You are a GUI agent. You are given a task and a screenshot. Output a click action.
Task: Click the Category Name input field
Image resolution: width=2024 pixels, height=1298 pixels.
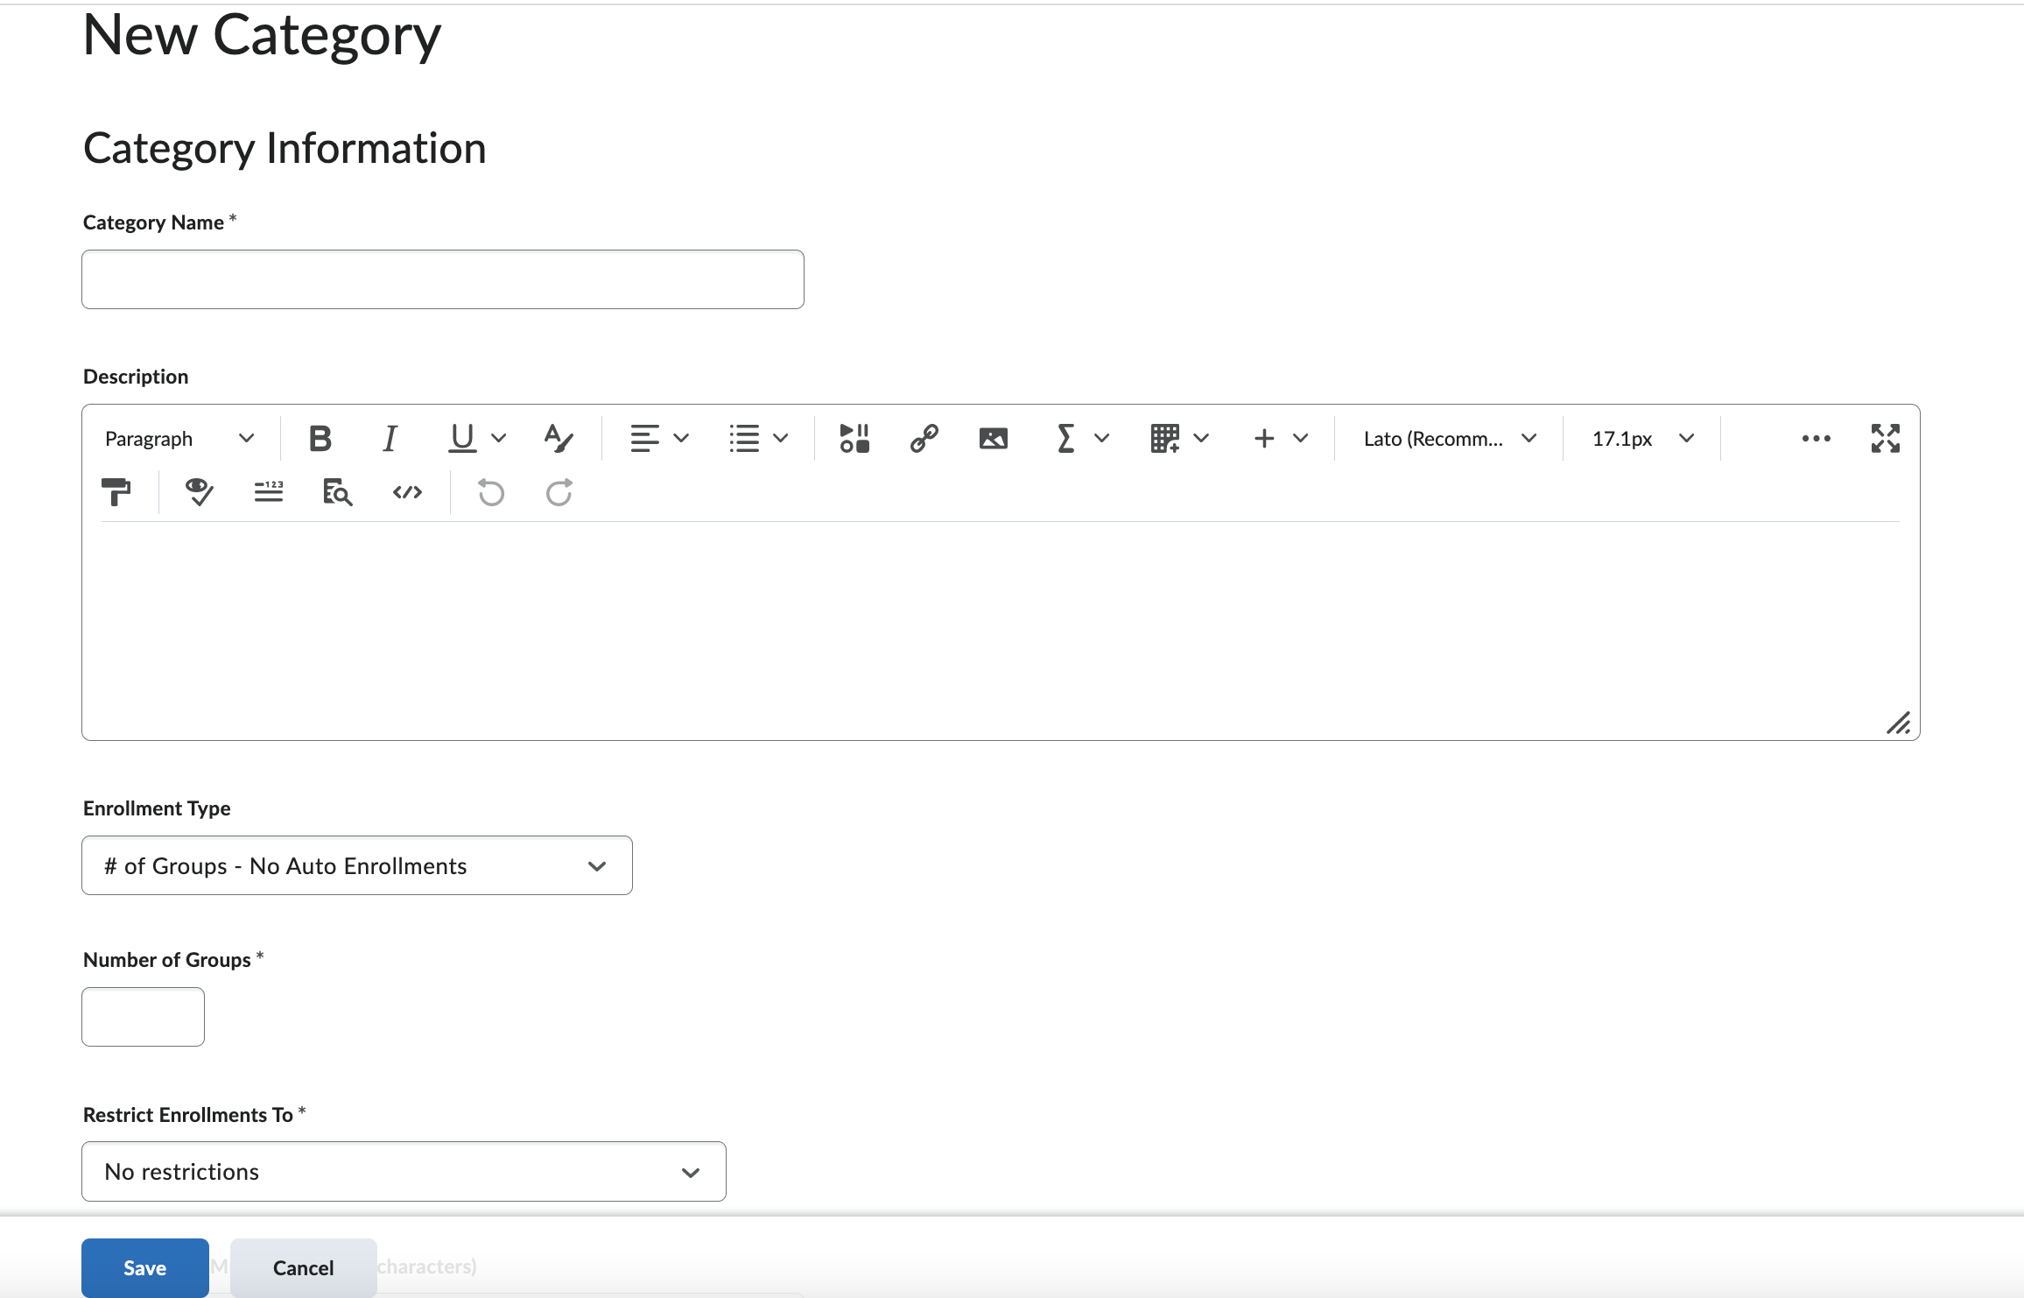coord(442,279)
